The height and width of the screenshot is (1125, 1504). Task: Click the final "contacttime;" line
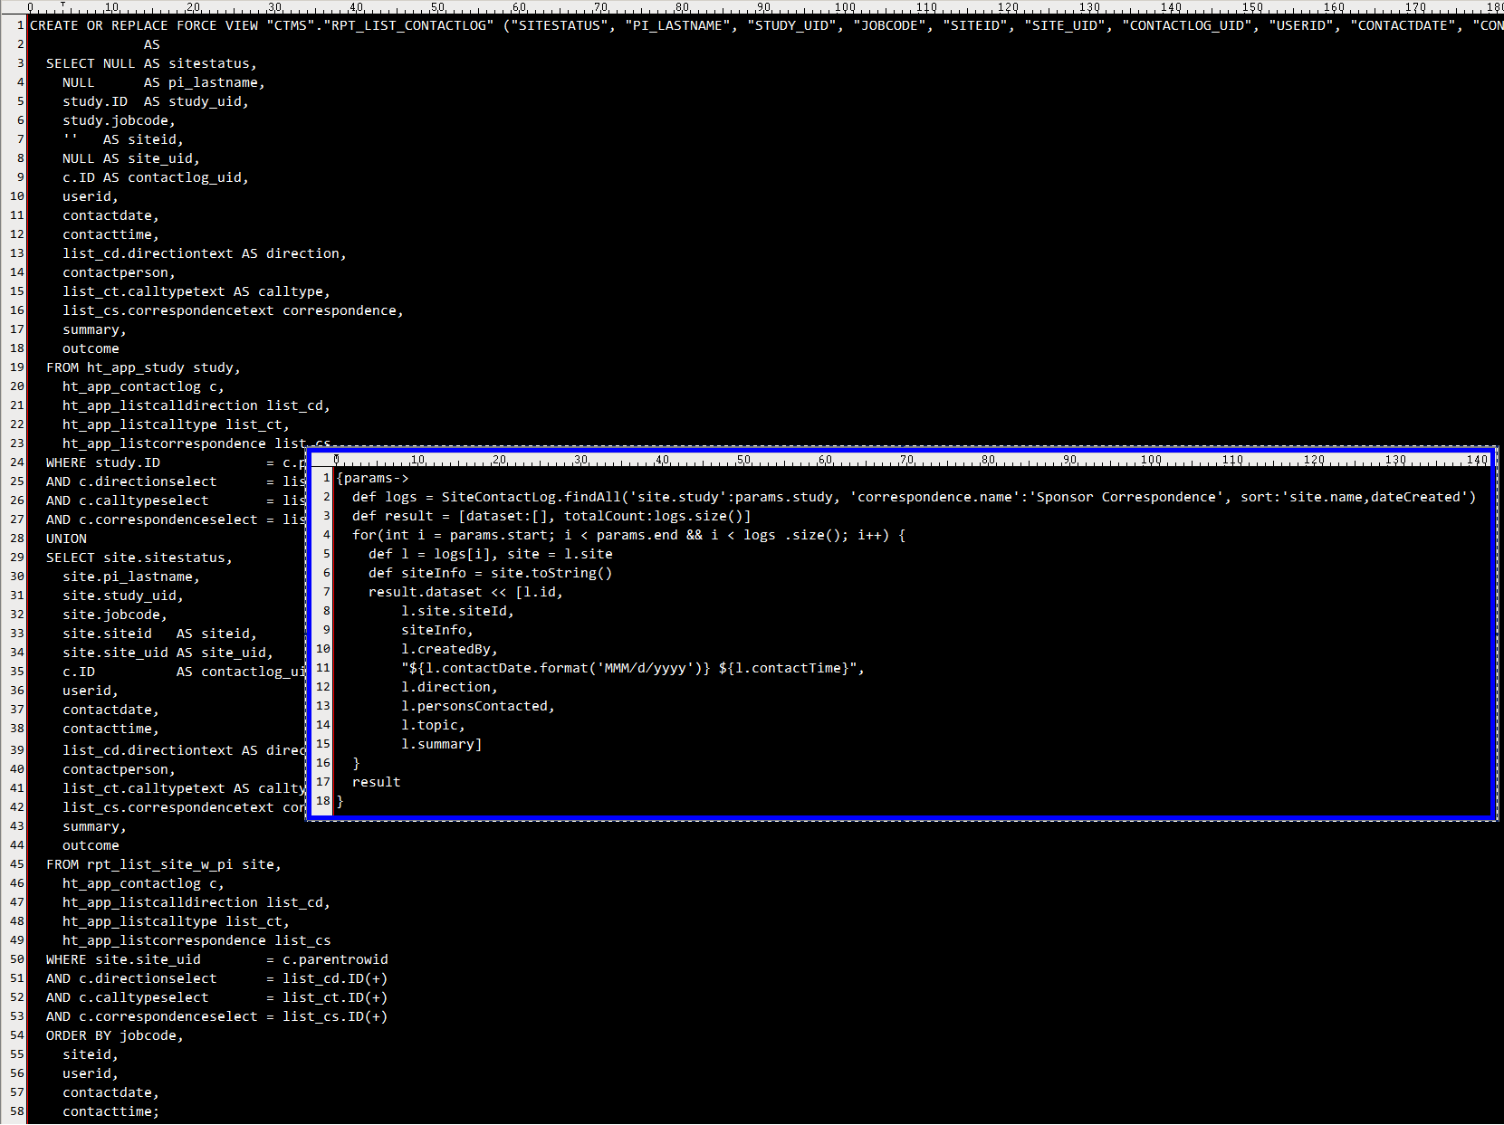(x=110, y=1111)
